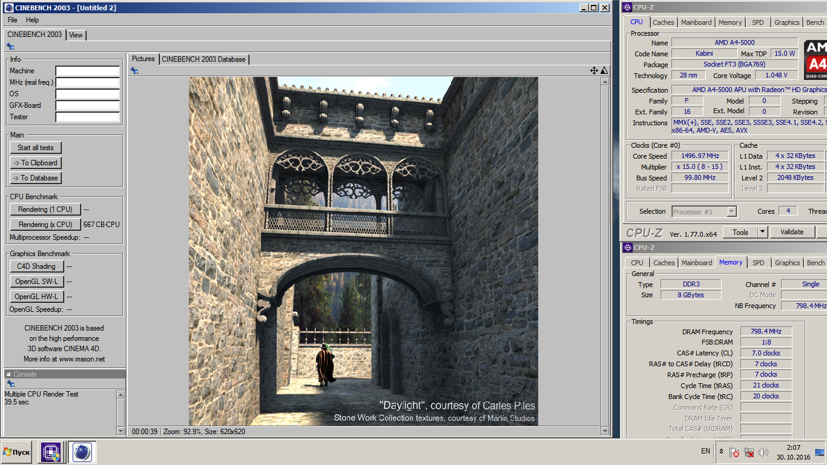Click the OS input field
This screenshot has height=465, width=827.
[88, 94]
